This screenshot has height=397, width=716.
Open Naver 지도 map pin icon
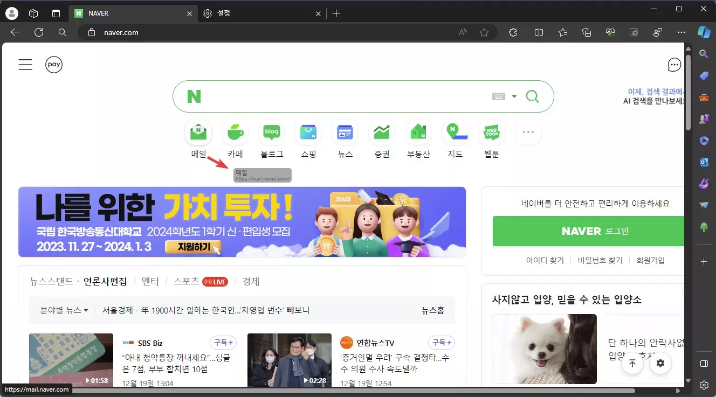click(455, 132)
